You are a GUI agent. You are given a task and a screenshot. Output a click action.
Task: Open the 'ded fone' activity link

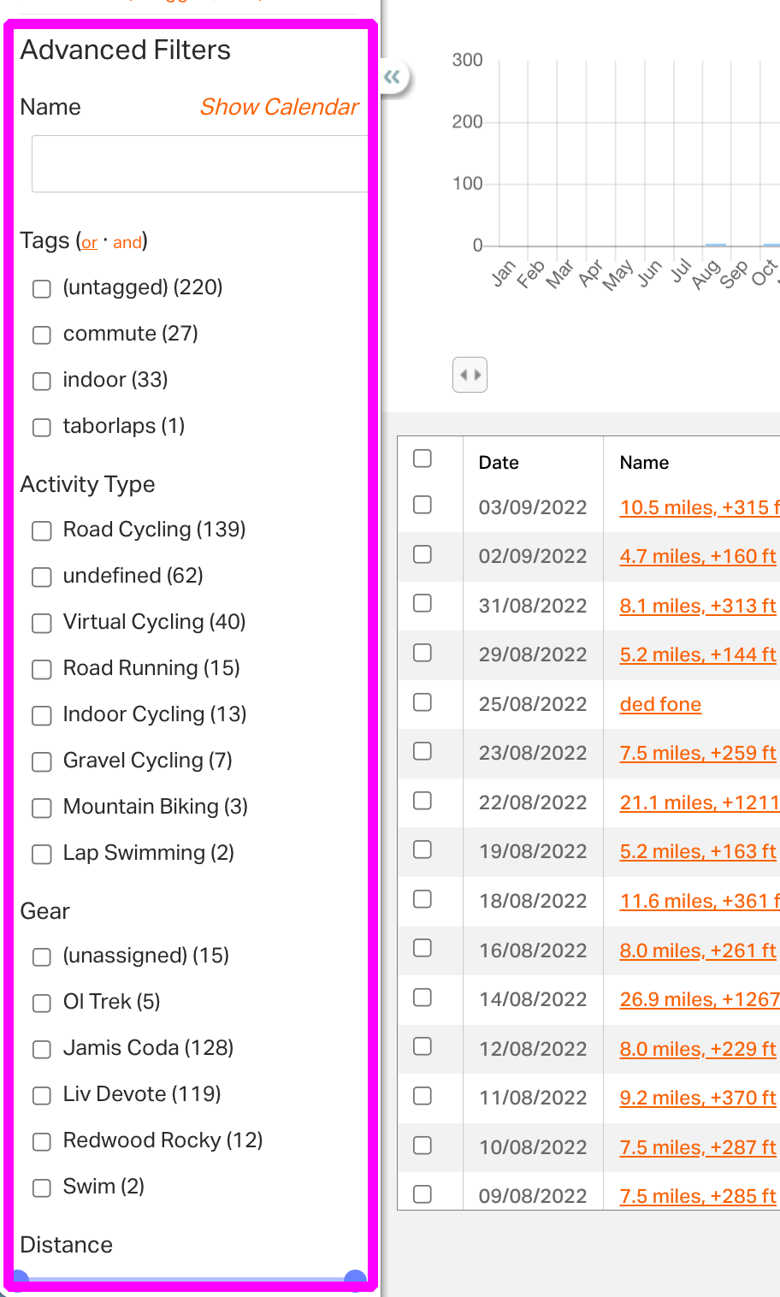coord(660,704)
